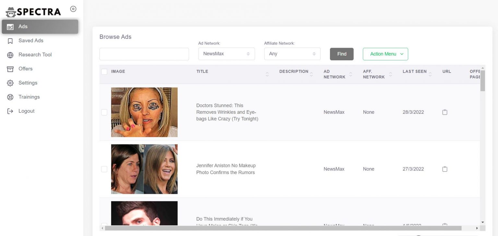Sort the table by Last Seen column
Image resolution: width=498 pixels, height=236 pixels.
point(430,74)
